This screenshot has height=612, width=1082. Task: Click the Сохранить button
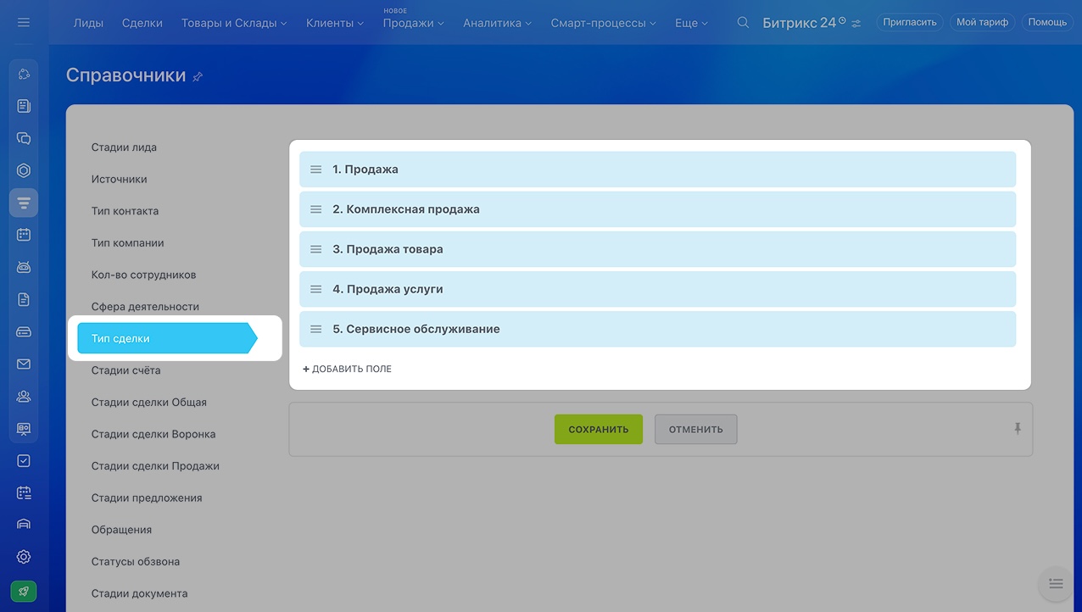599,429
